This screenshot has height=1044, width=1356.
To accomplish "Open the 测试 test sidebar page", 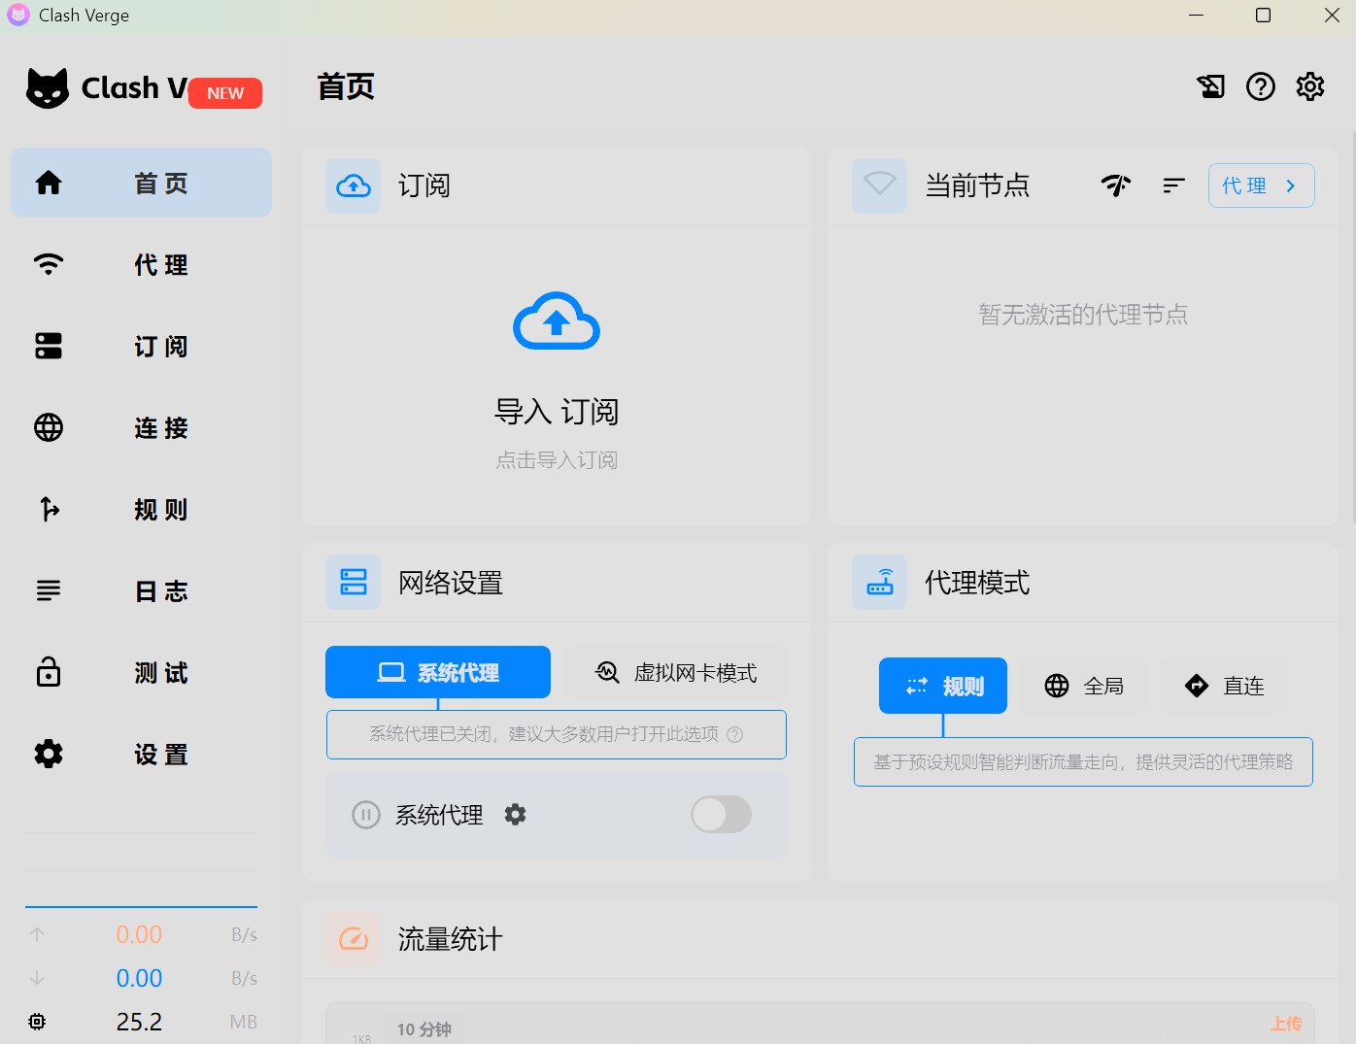I will [x=141, y=672].
